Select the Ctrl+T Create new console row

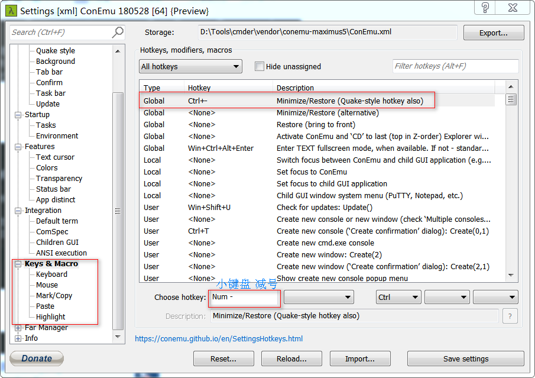coord(317,231)
